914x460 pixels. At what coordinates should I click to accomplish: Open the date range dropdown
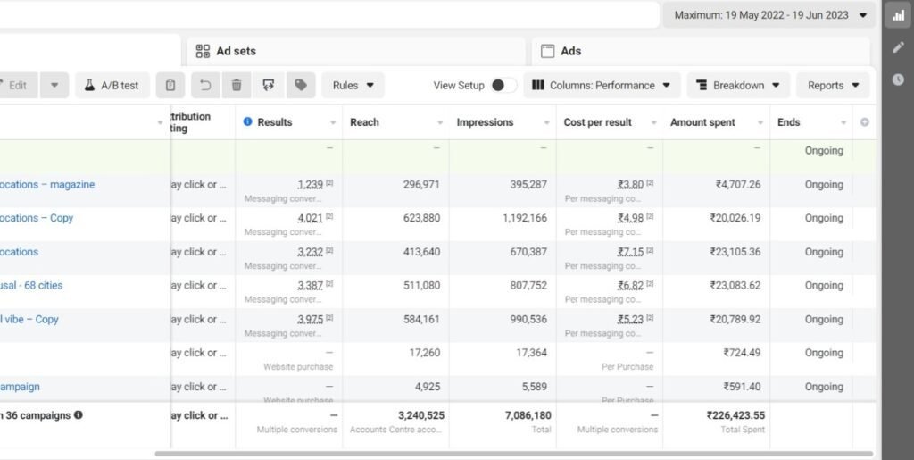[x=769, y=15]
